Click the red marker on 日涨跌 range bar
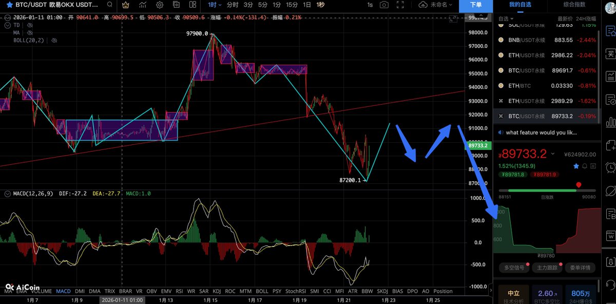 click(x=579, y=185)
